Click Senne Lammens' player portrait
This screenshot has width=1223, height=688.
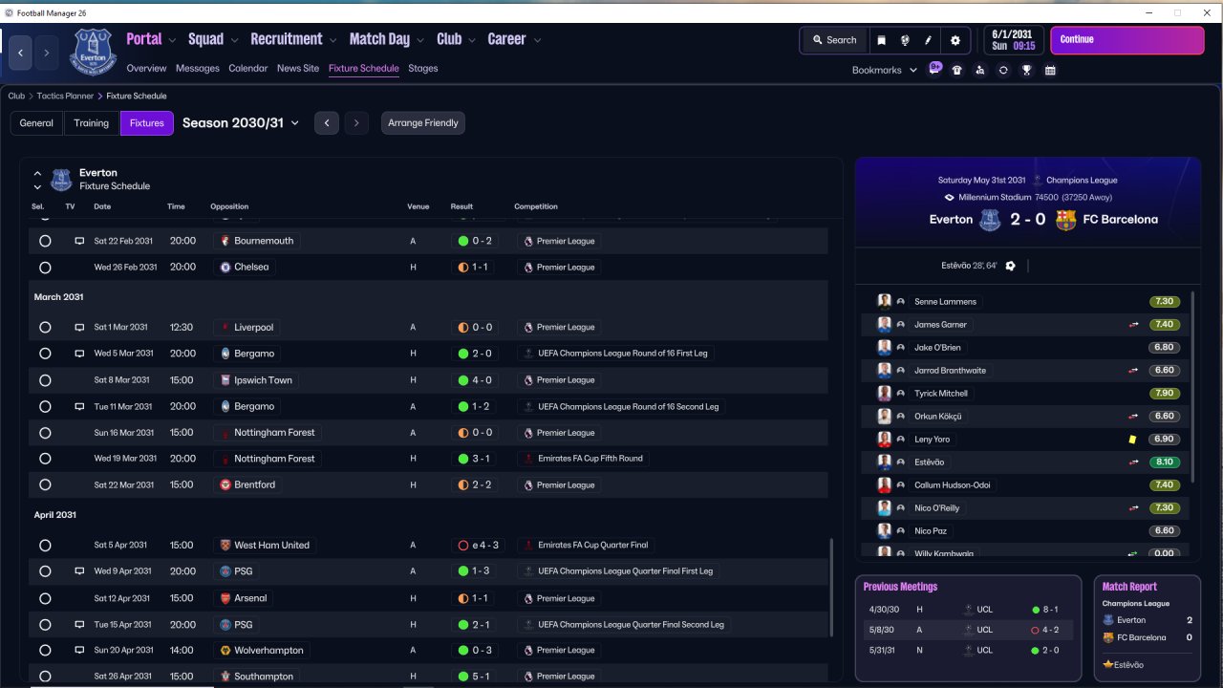pos(884,302)
